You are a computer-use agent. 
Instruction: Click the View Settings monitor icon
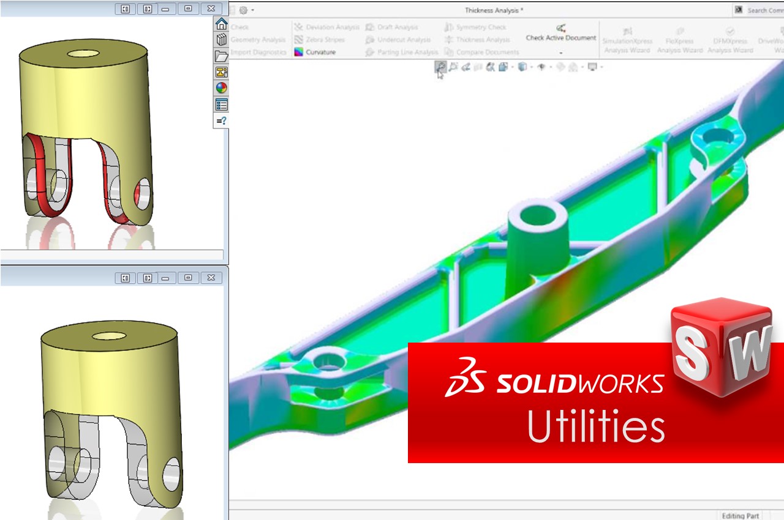point(592,67)
